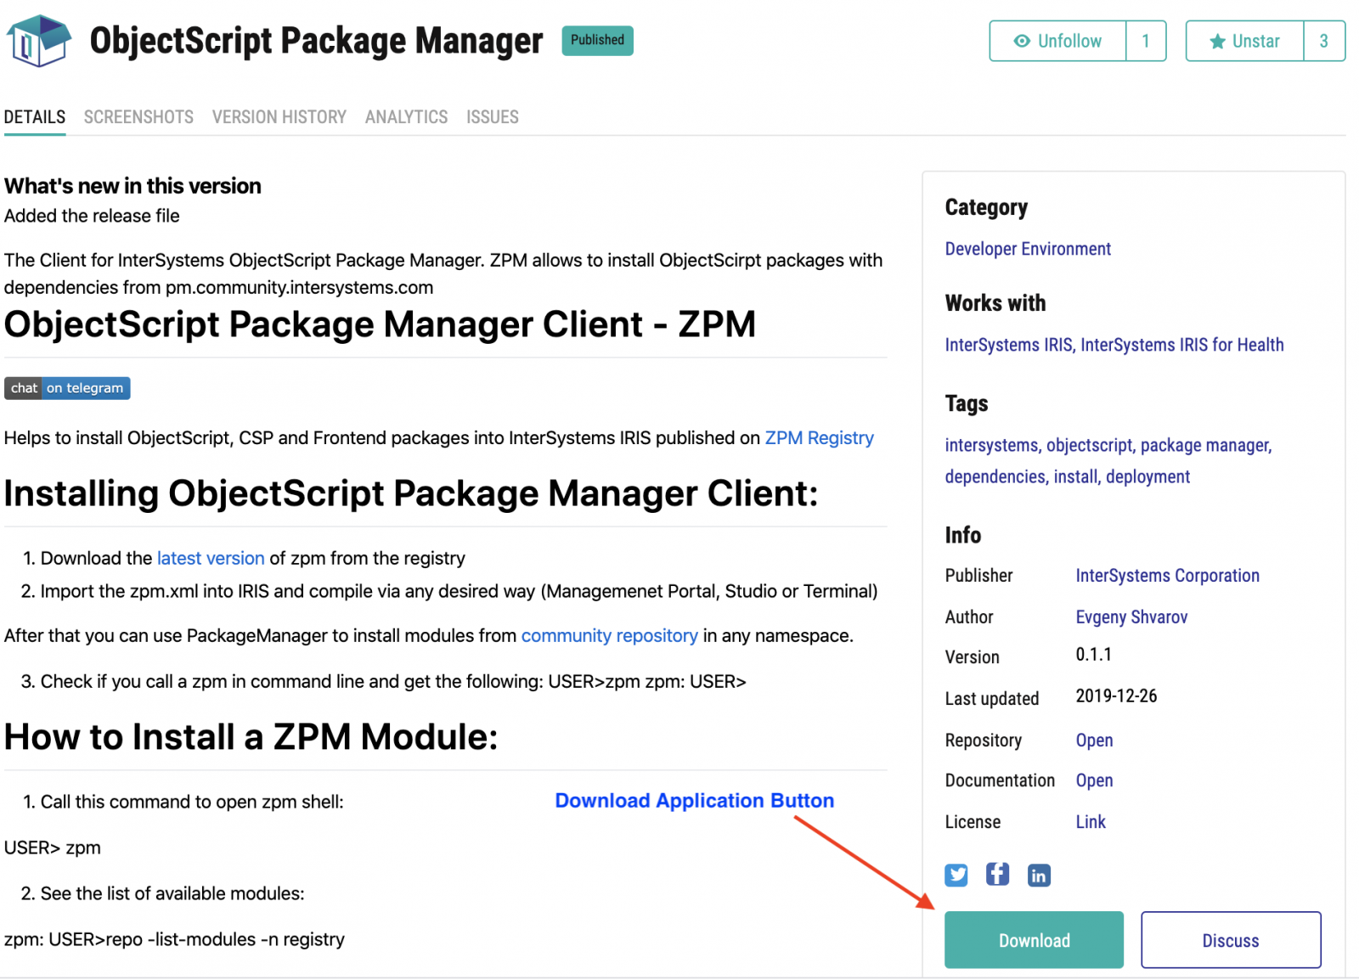Follow the ZPM Registry link
Viewport: 1359px width, 980px height.
tap(819, 438)
